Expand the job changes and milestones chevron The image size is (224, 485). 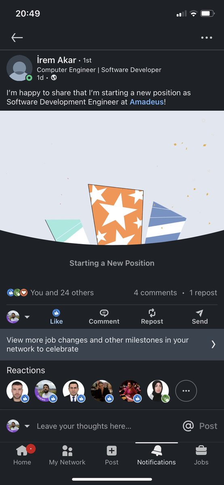click(213, 344)
